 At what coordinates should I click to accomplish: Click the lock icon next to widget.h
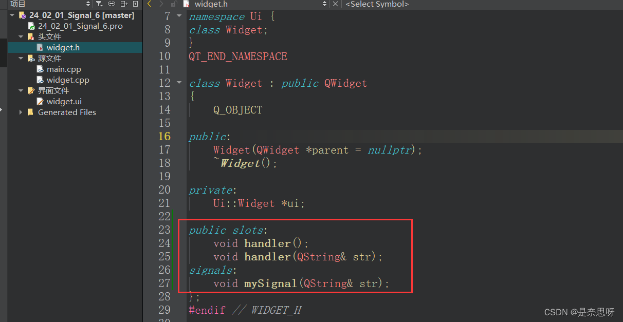[174, 4]
